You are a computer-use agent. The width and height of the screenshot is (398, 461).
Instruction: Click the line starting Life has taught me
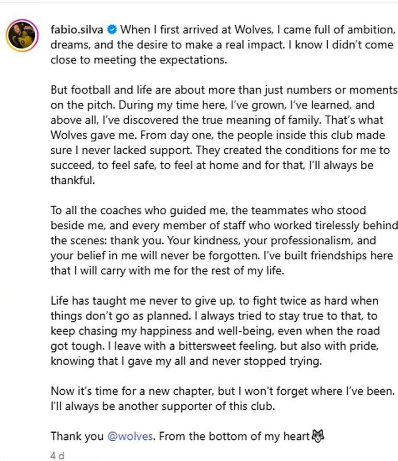[x=214, y=301]
